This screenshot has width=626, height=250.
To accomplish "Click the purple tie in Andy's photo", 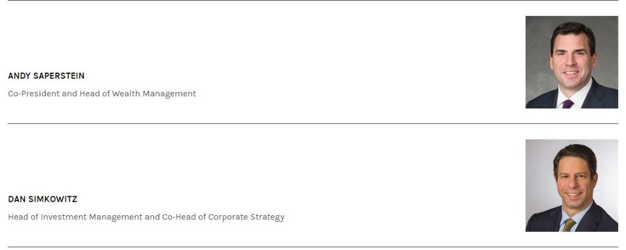I will coord(568,104).
